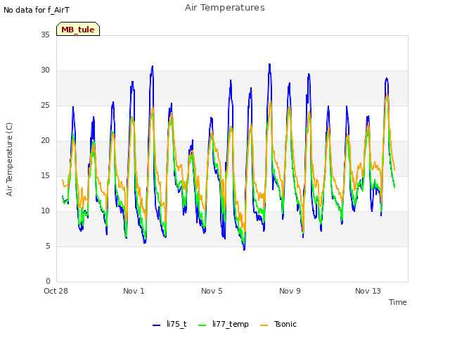Click the orange Tsonic legend swatch
Viewport: 450px width, 338px height.
tap(264, 325)
